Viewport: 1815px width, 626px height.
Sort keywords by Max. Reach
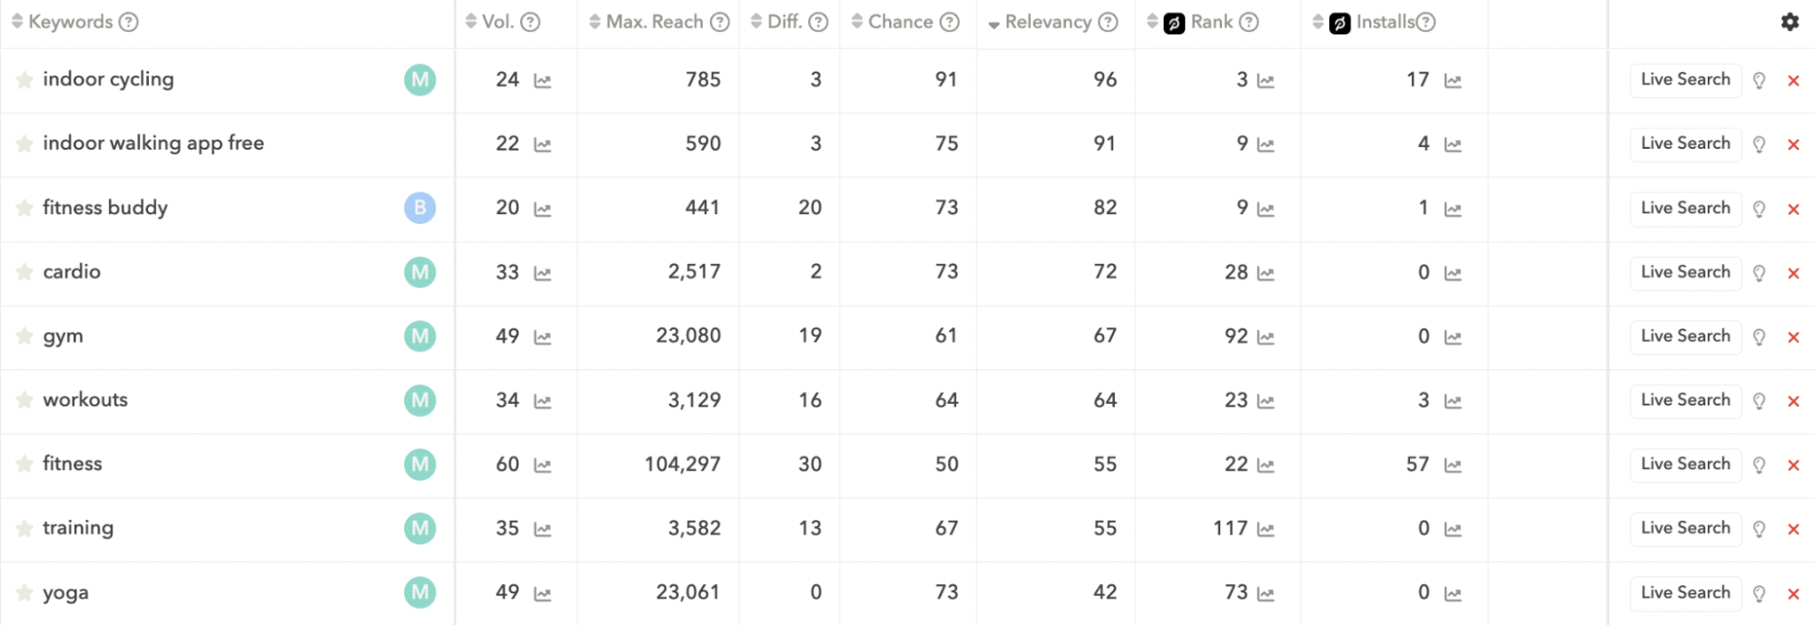tap(654, 22)
